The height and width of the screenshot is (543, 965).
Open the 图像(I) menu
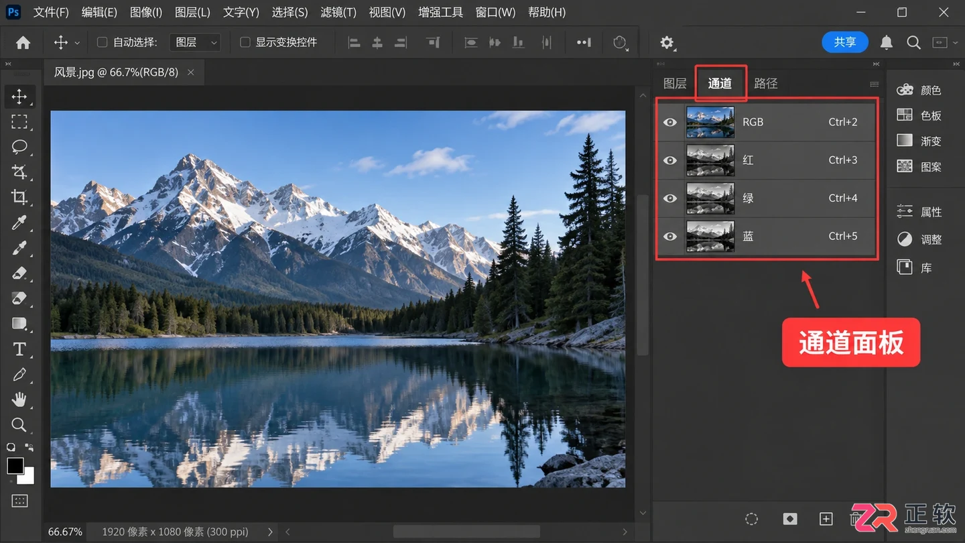pos(146,12)
